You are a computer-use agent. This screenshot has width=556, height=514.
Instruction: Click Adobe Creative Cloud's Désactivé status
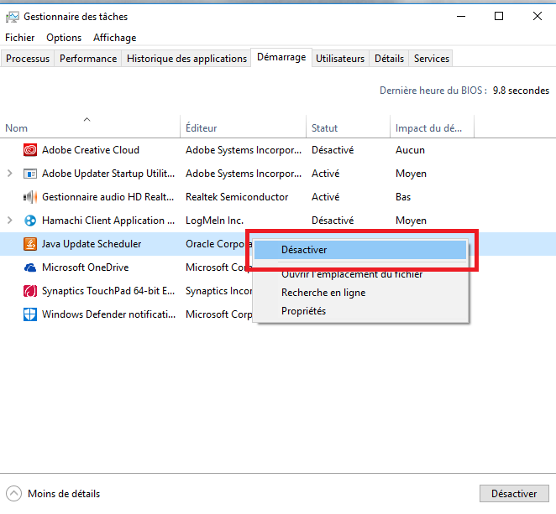[333, 150]
